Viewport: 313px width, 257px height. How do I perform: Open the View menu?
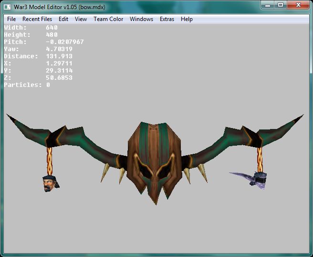tap(81, 19)
